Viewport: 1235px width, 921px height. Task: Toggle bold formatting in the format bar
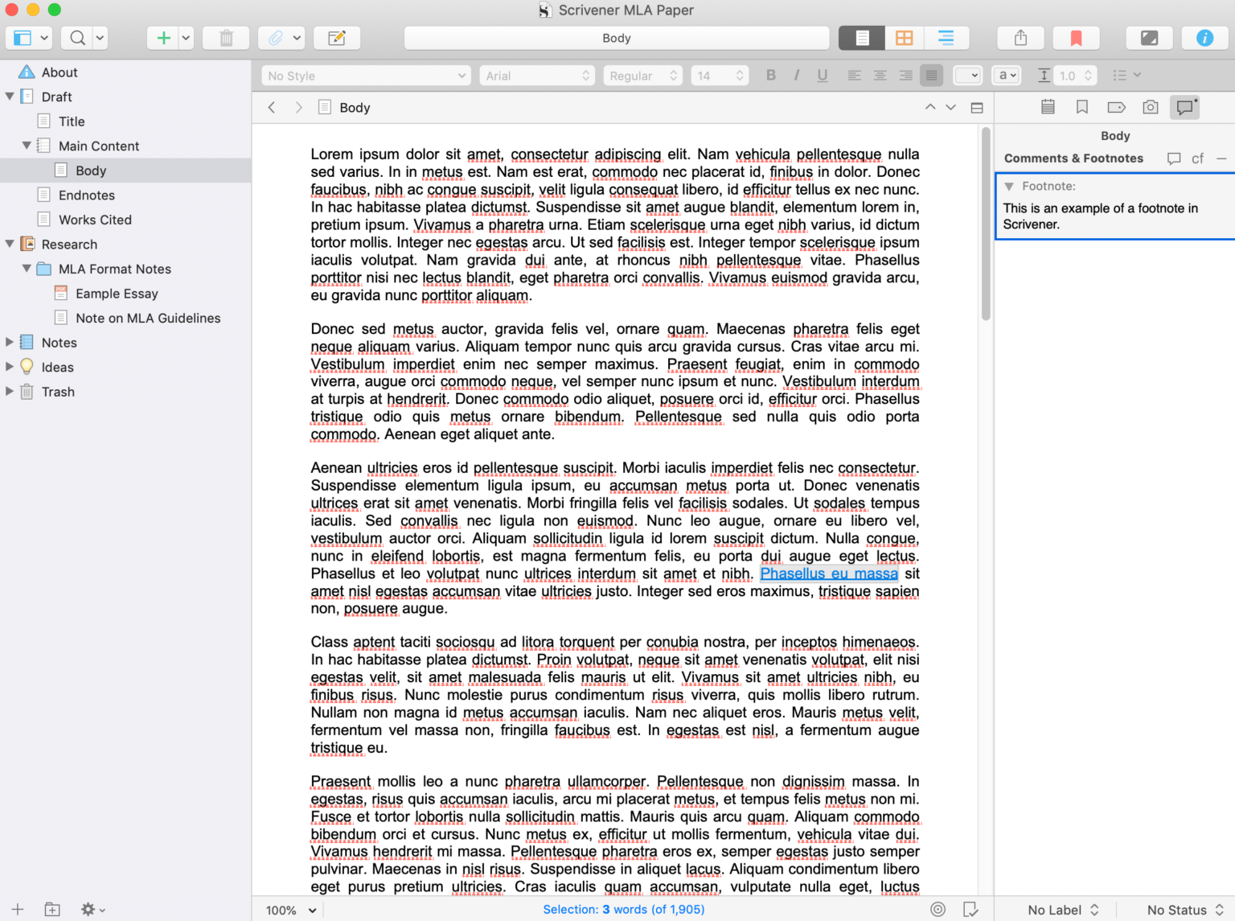click(x=770, y=75)
